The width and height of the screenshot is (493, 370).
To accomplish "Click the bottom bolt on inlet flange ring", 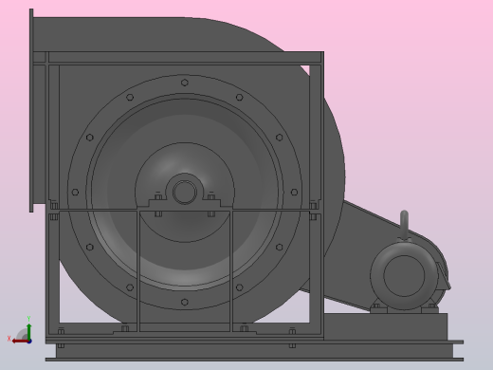I will click(x=185, y=302).
